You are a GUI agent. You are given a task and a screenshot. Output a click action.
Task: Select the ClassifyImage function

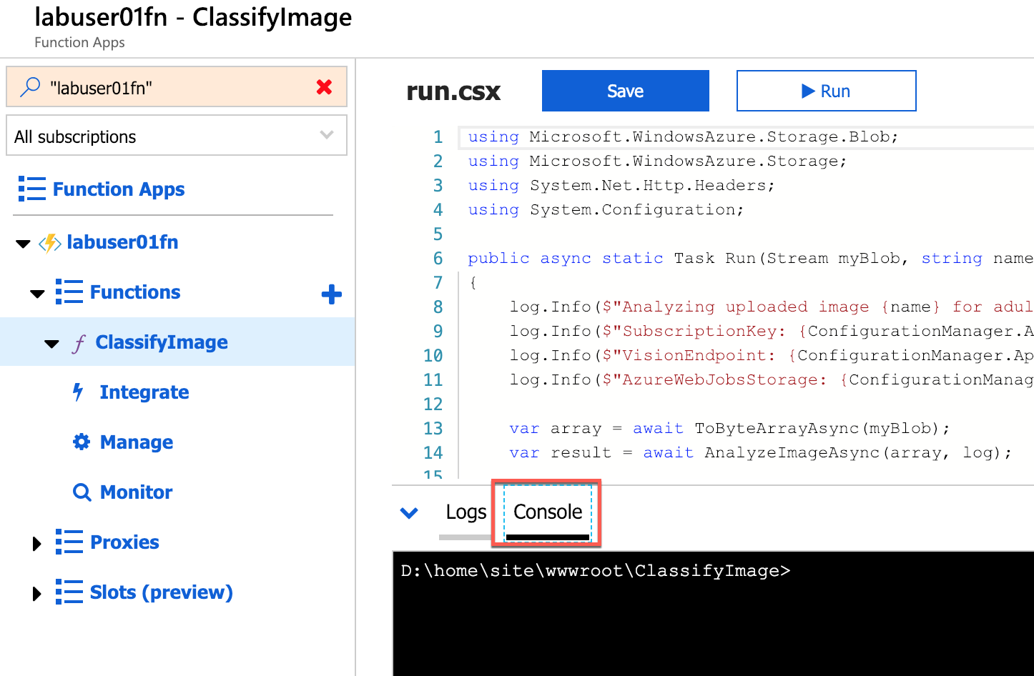tap(162, 342)
